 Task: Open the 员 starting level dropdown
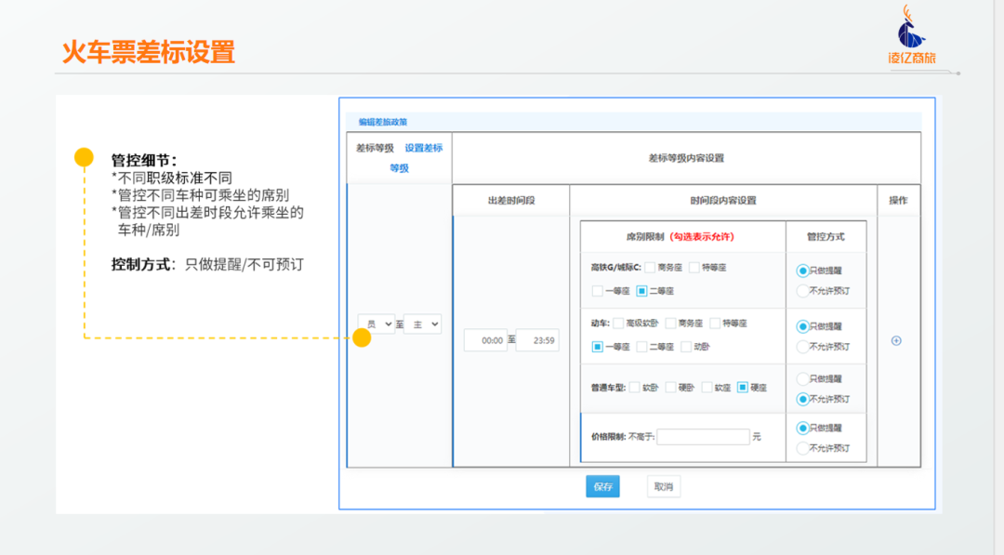pos(376,324)
